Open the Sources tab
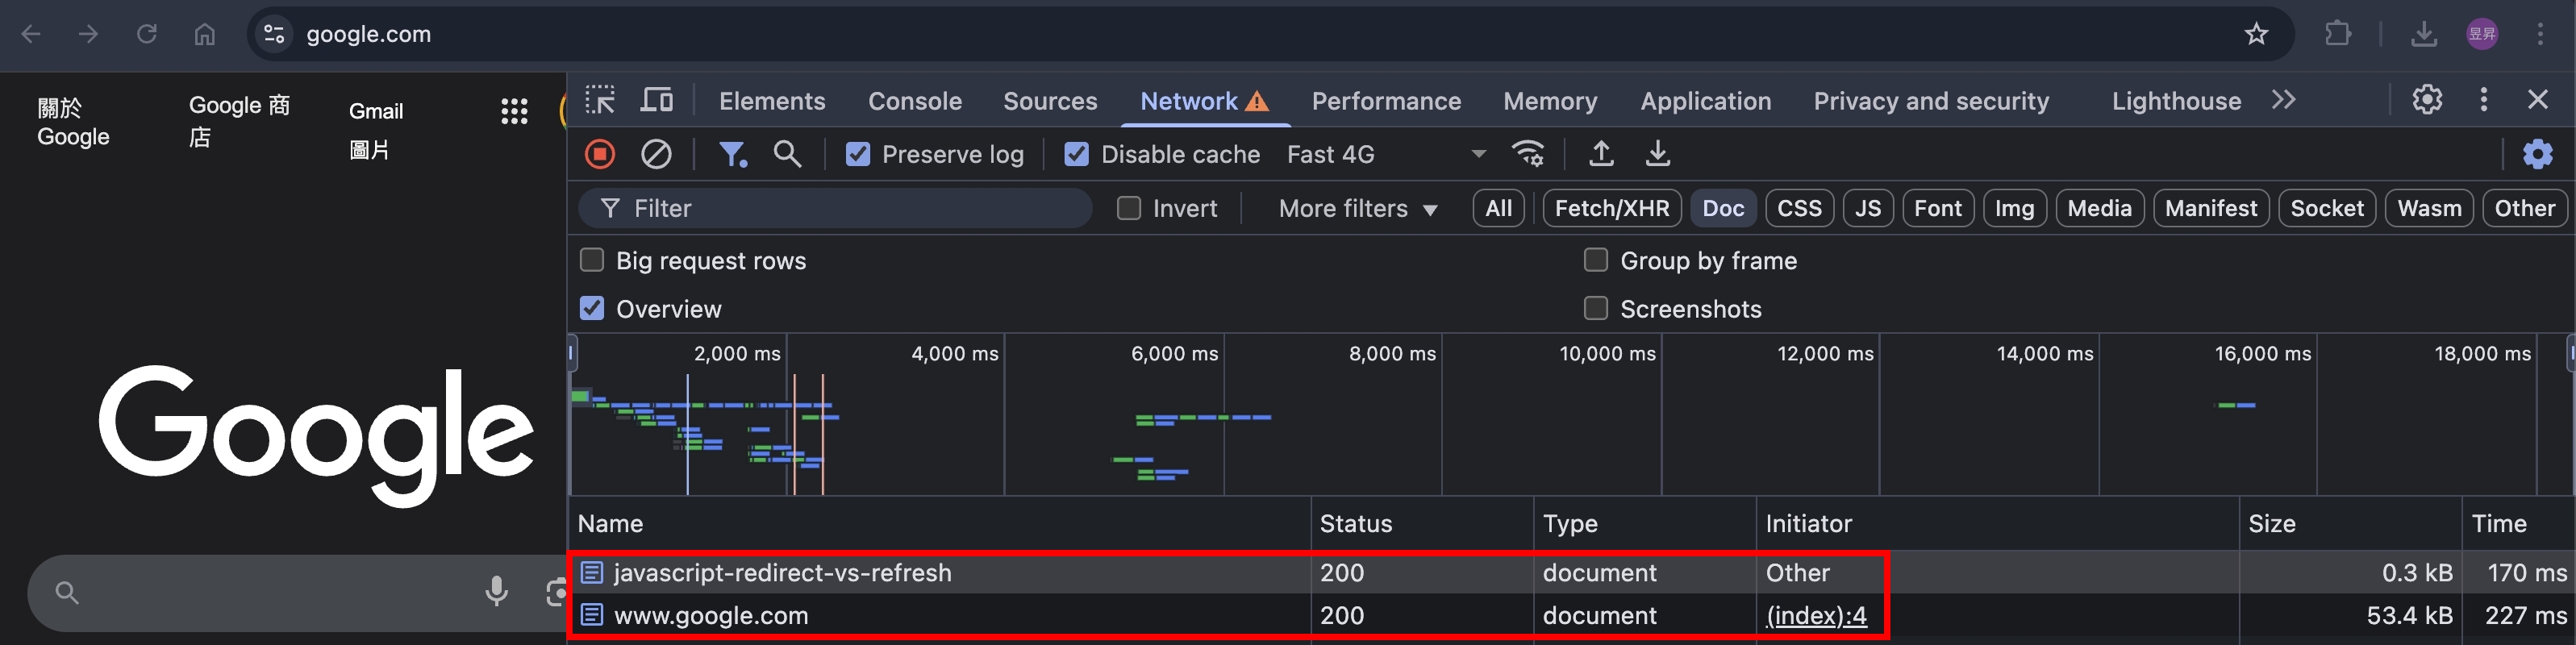Screen dimensions: 2576x645 click(x=1050, y=101)
